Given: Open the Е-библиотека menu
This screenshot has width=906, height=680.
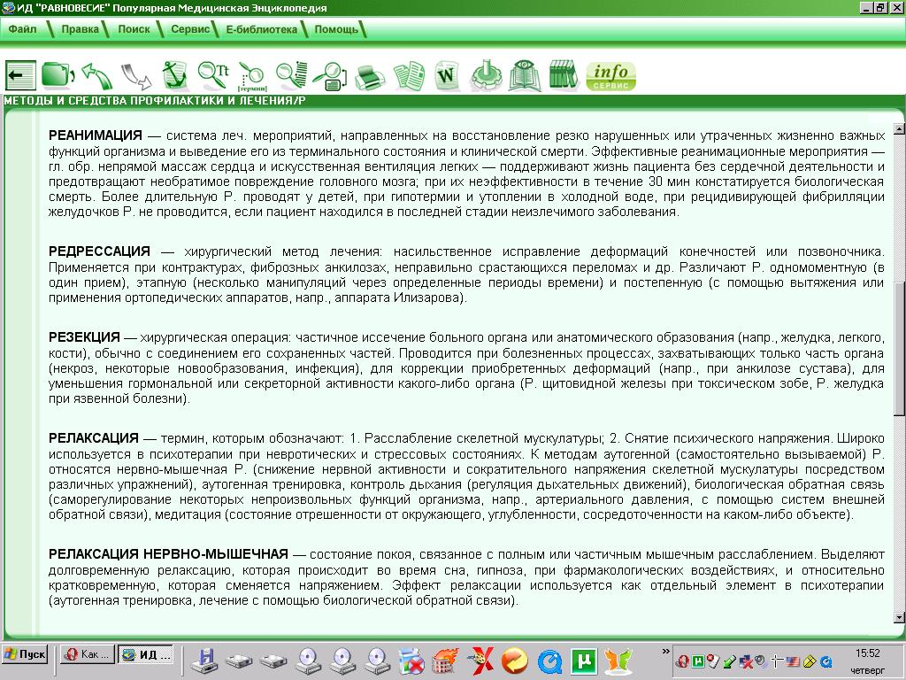Looking at the screenshot, I should 263,28.
